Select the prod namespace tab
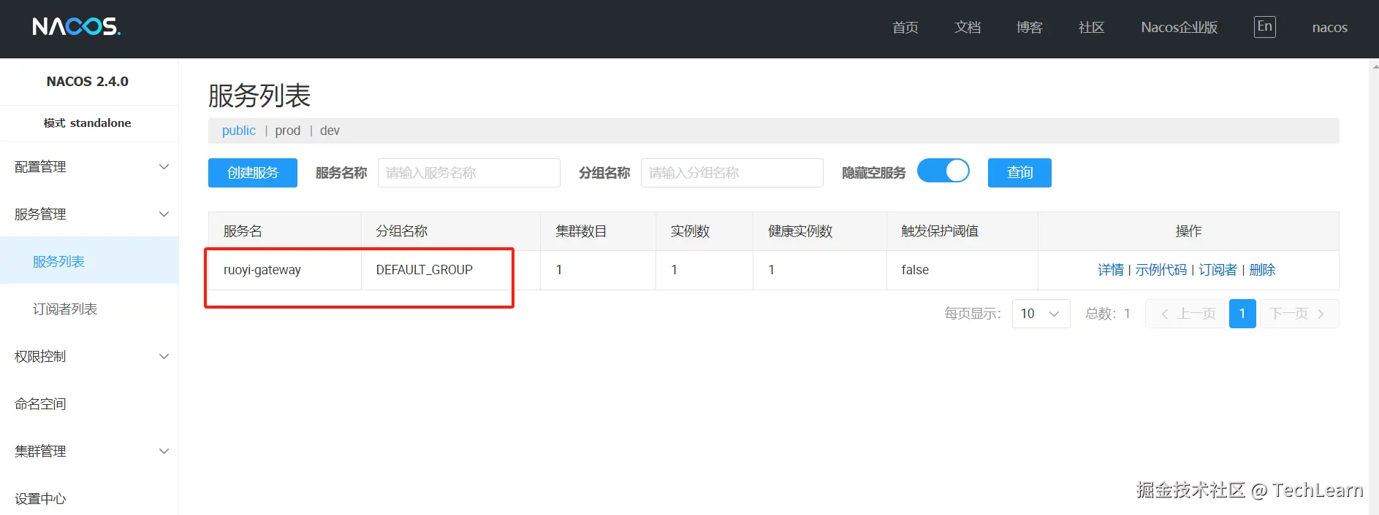This screenshot has height=515, width=1379. 288,131
